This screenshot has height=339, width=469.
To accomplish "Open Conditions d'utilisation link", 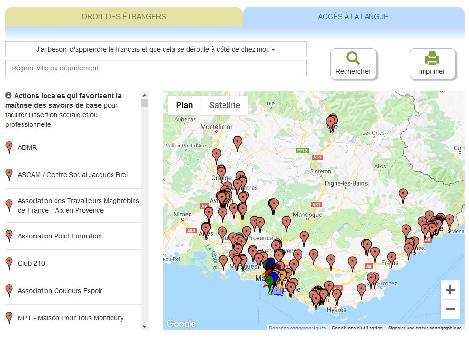I will click(x=357, y=328).
